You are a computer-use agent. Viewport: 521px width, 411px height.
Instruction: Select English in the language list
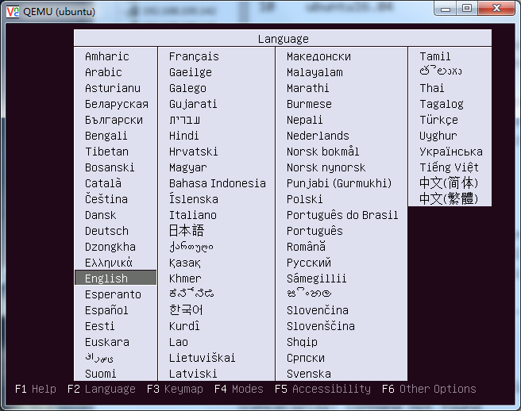116,278
